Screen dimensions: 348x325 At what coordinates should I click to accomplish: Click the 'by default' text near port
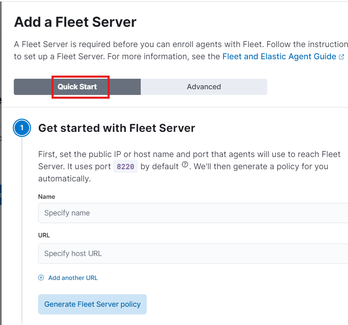click(x=159, y=166)
